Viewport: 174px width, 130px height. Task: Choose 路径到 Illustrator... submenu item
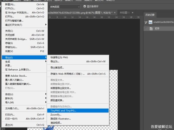pos(78,119)
